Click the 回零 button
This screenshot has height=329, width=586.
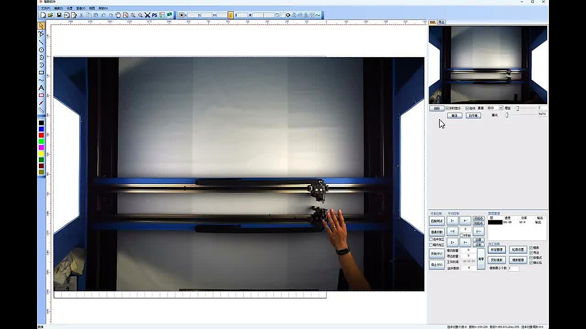tap(478, 240)
